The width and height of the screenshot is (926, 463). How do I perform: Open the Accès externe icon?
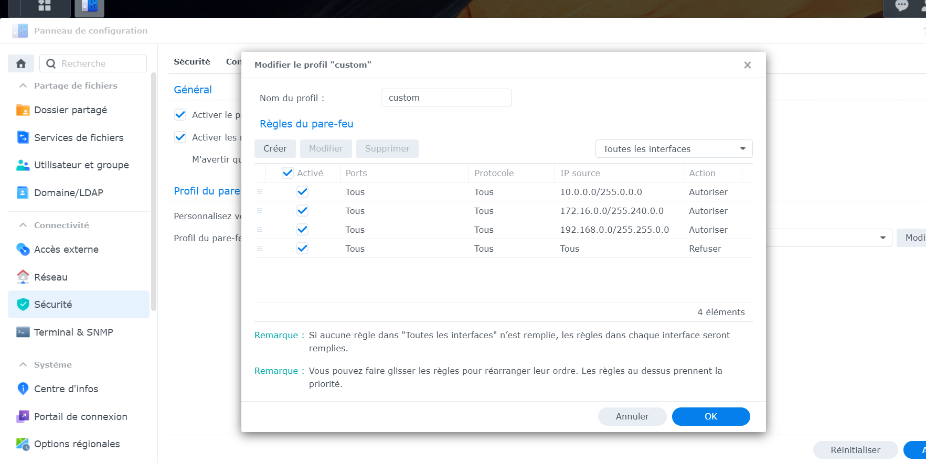coord(23,249)
